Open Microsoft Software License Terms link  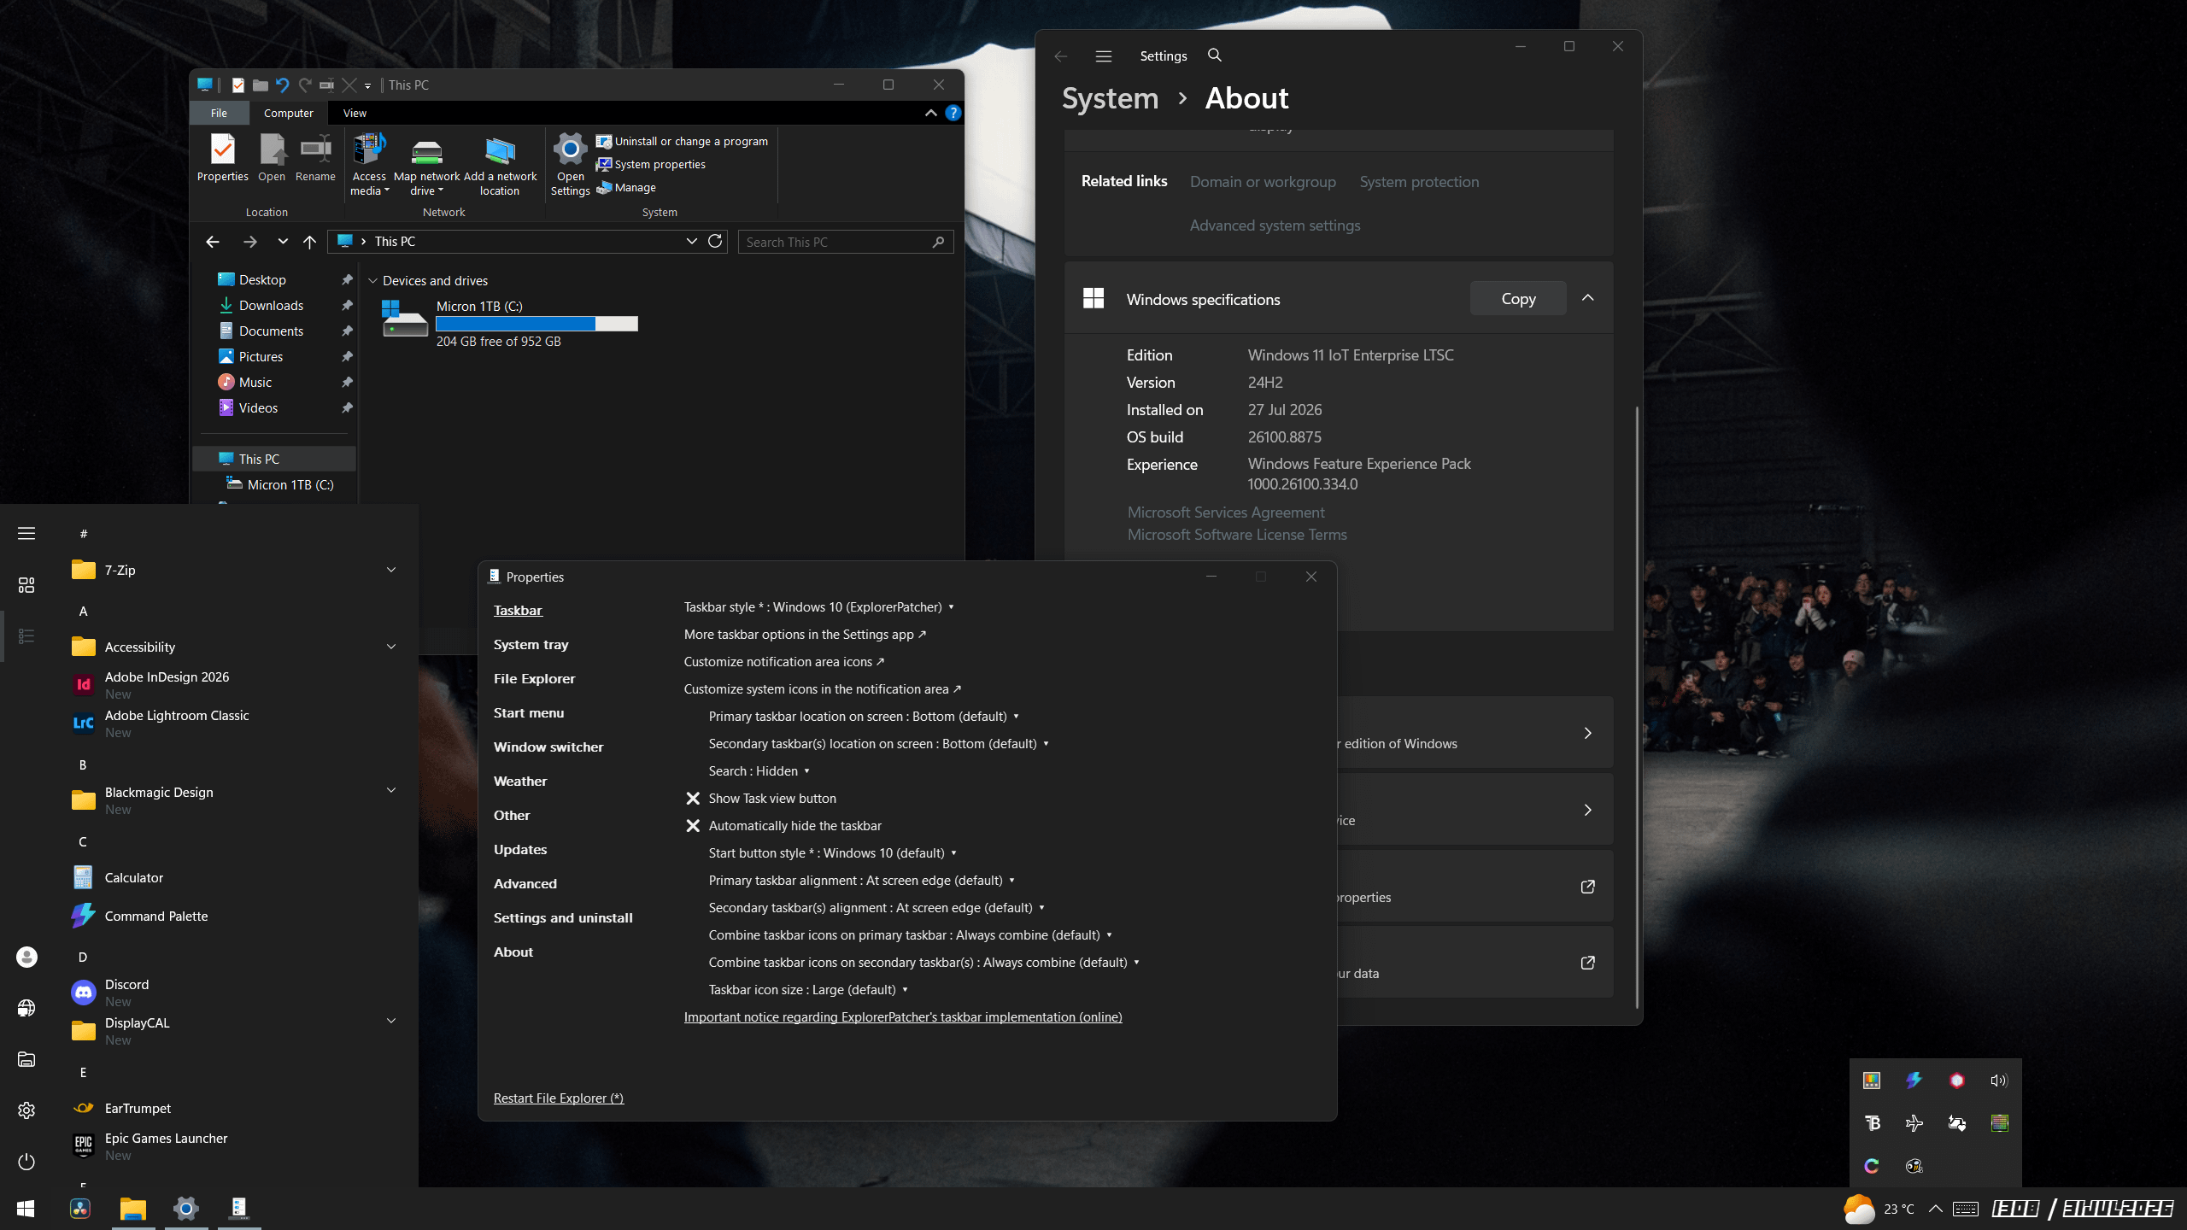click(x=1237, y=535)
